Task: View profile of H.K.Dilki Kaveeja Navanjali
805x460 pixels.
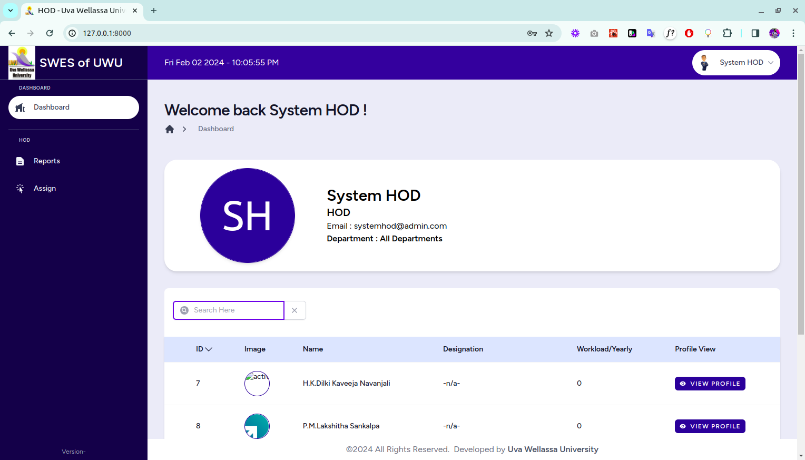Action: 710,384
